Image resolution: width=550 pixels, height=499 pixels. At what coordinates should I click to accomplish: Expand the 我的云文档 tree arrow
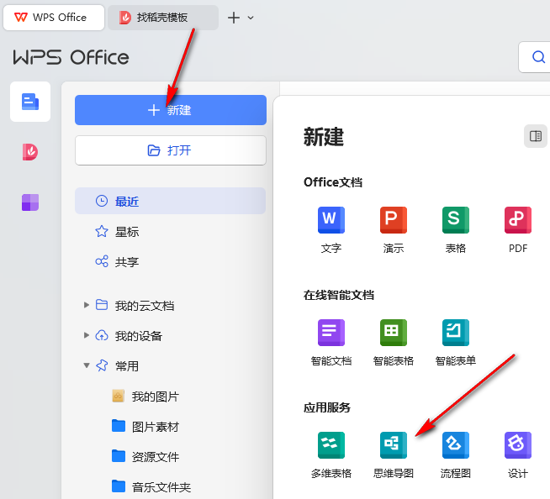87,305
